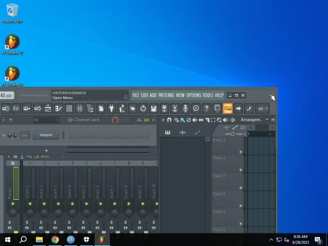Open audio editor scissors icon
Image resolution: width=328 pixels, height=246 pixels.
coord(175,108)
